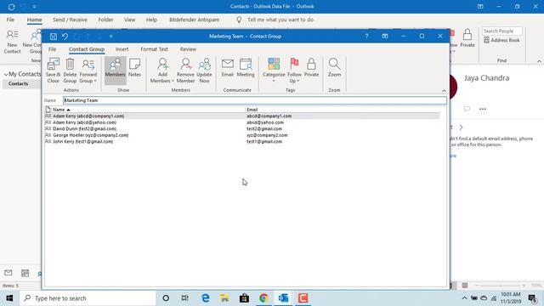Select member David Dunn (test2@gmail.com)
Viewport: 544px width, 306px height.
point(241,128)
